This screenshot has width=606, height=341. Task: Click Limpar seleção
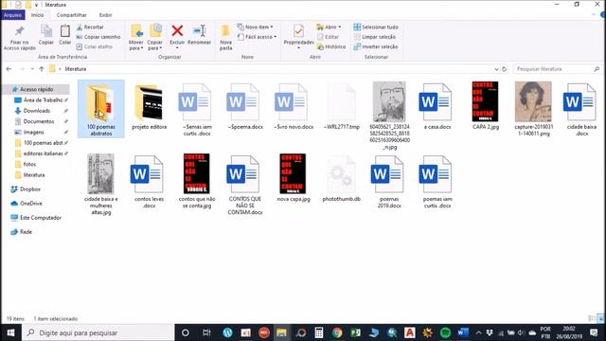coord(375,37)
